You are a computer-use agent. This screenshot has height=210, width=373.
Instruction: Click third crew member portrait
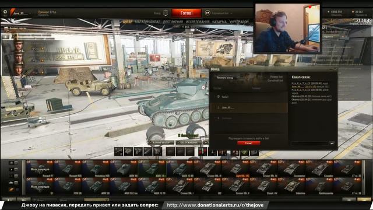point(19,70)
